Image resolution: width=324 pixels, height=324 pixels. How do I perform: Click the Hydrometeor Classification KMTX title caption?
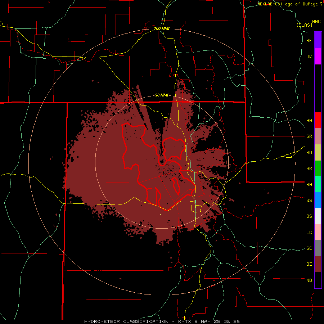click(162, 321)
